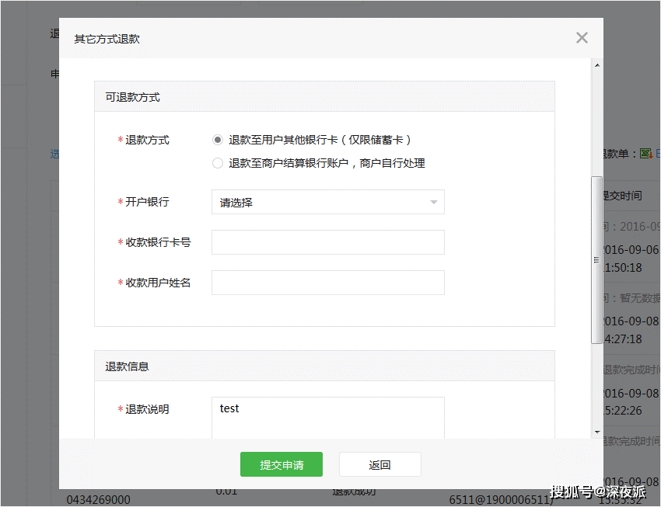Click the 返回 button
Image resolution: width=661 pixels, height=507 pixels.
point(379,464)
